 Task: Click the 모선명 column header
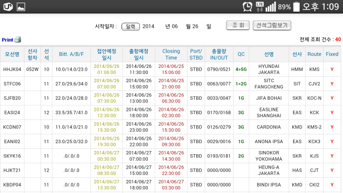coord(12,54)
